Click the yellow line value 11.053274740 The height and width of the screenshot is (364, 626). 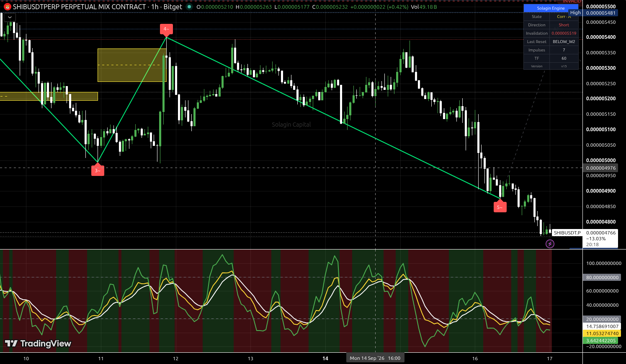pyautogui.click(x=602, y=333)
